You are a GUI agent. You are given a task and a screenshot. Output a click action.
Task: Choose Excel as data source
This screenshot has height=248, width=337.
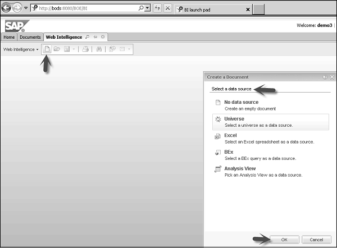[x=270, y=139]
